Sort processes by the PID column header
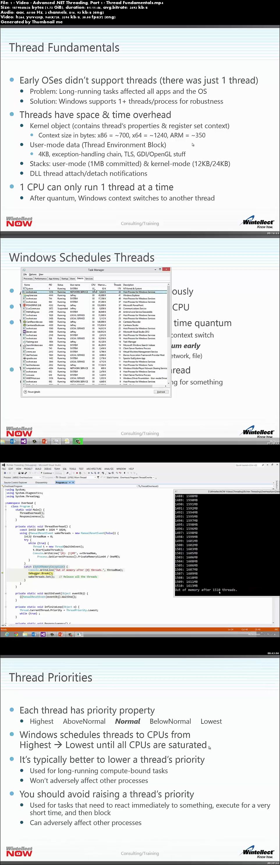This screenshot has height=865, width=280. [50, 285]
